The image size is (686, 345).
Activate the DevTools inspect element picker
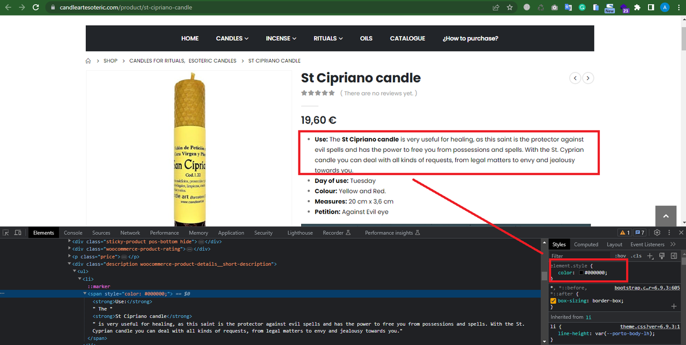tap(6, 233)
